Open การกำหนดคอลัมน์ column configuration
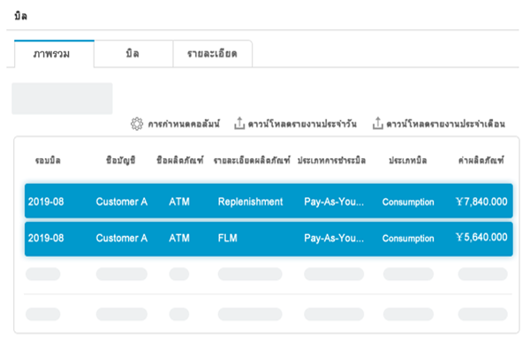The width and height of the screenshot is (530, 342). click(184, 124)
